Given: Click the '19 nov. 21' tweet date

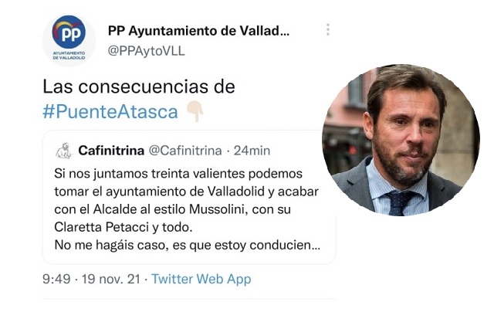Looking at the screenshot, I should 111,279.
